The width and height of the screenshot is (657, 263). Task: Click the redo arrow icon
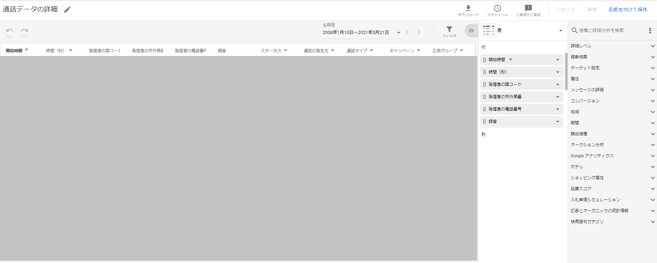click(24, 30)
